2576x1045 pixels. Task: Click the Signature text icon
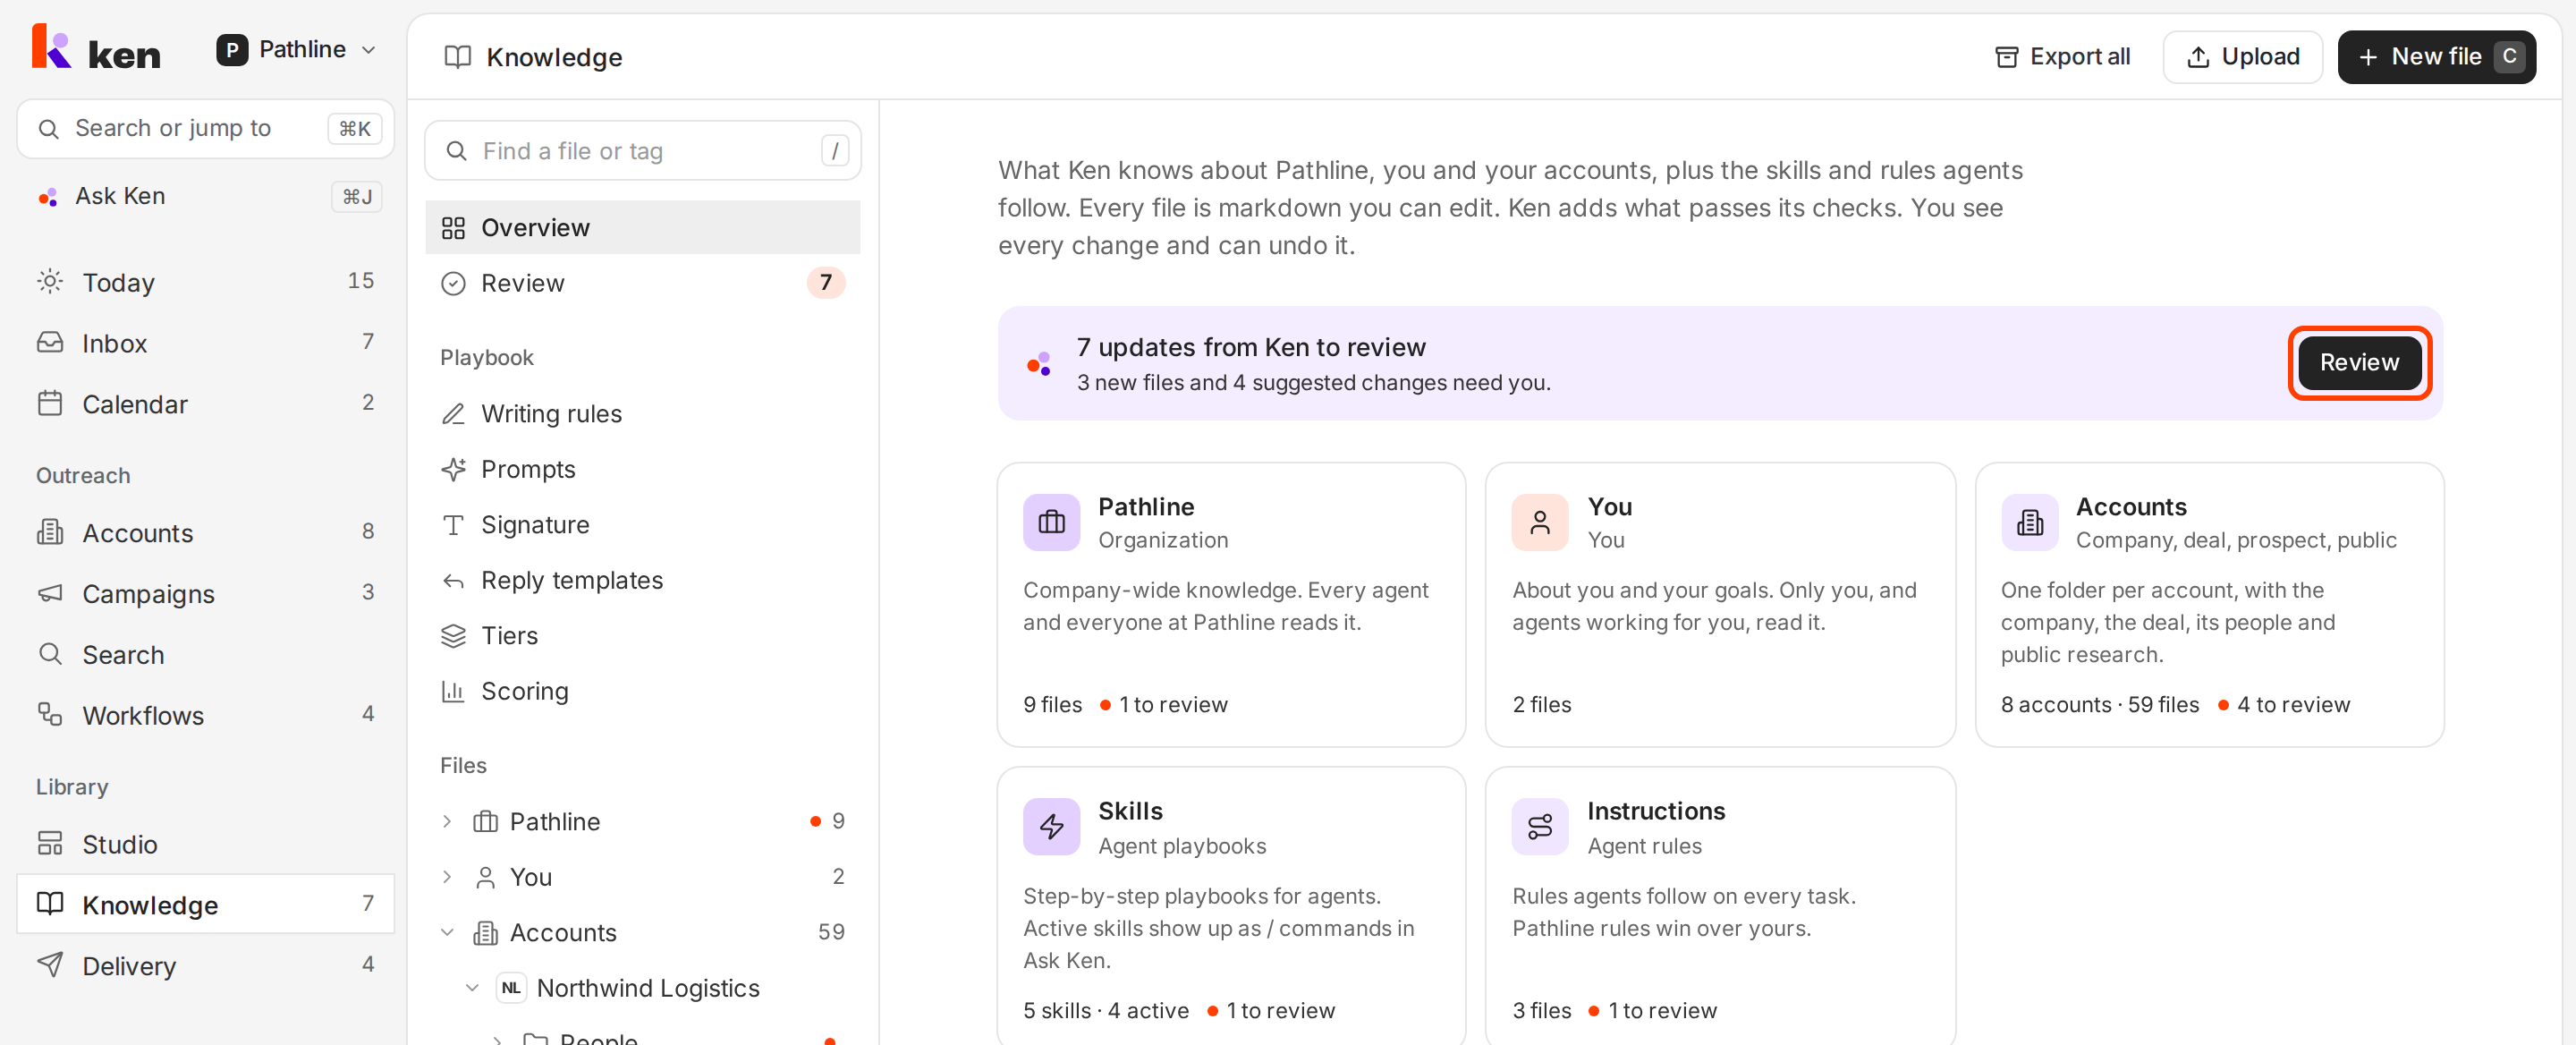[x=453, y=525]
